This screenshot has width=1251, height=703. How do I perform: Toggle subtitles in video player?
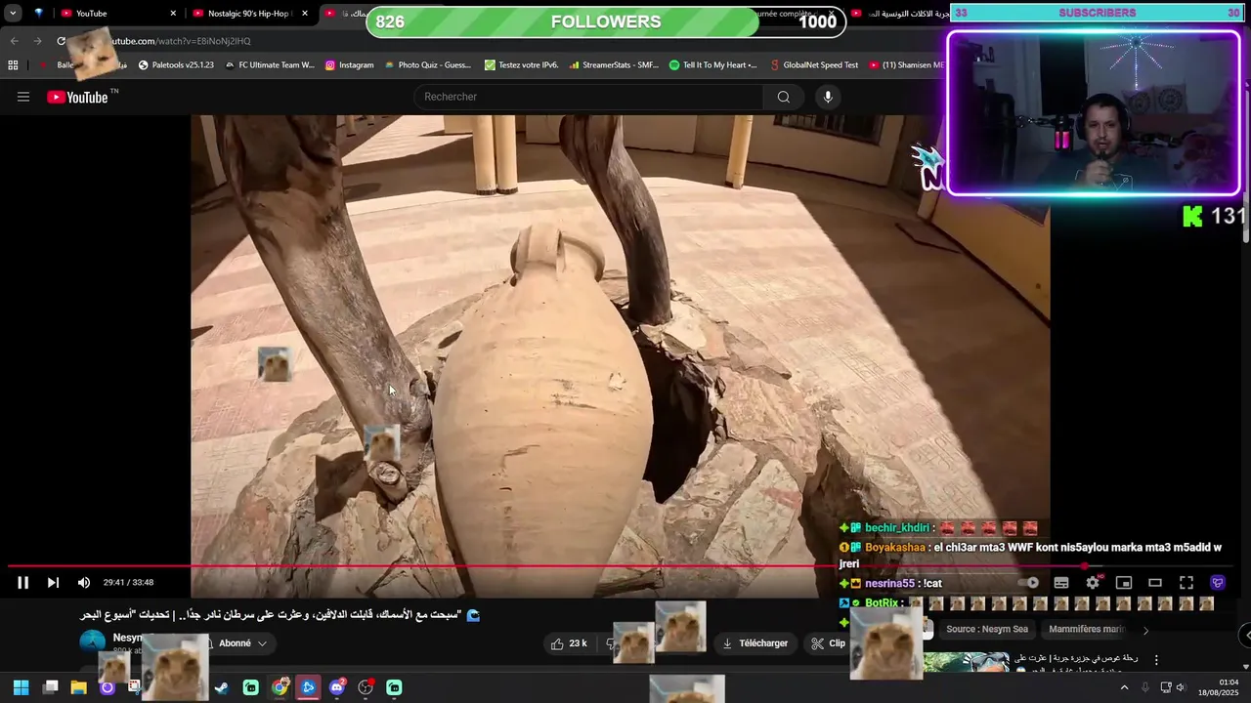[1061, 583]
